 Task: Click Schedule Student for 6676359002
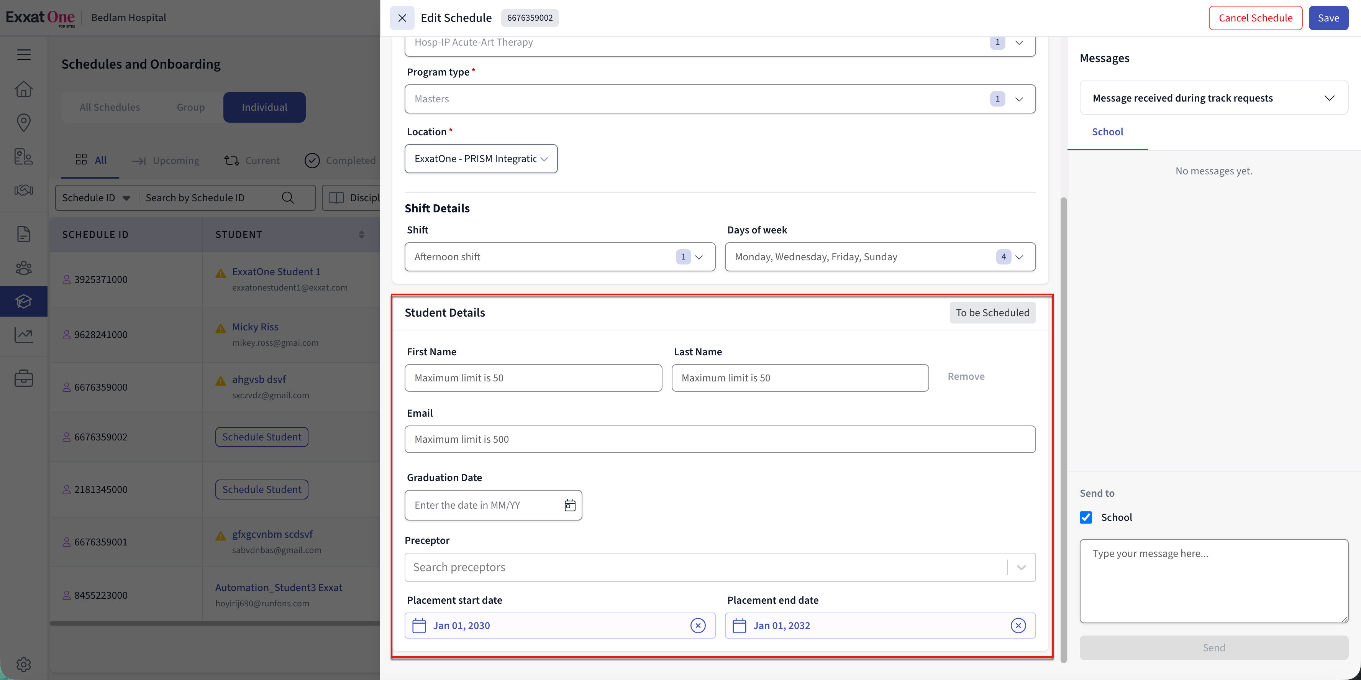pos(262,437)
